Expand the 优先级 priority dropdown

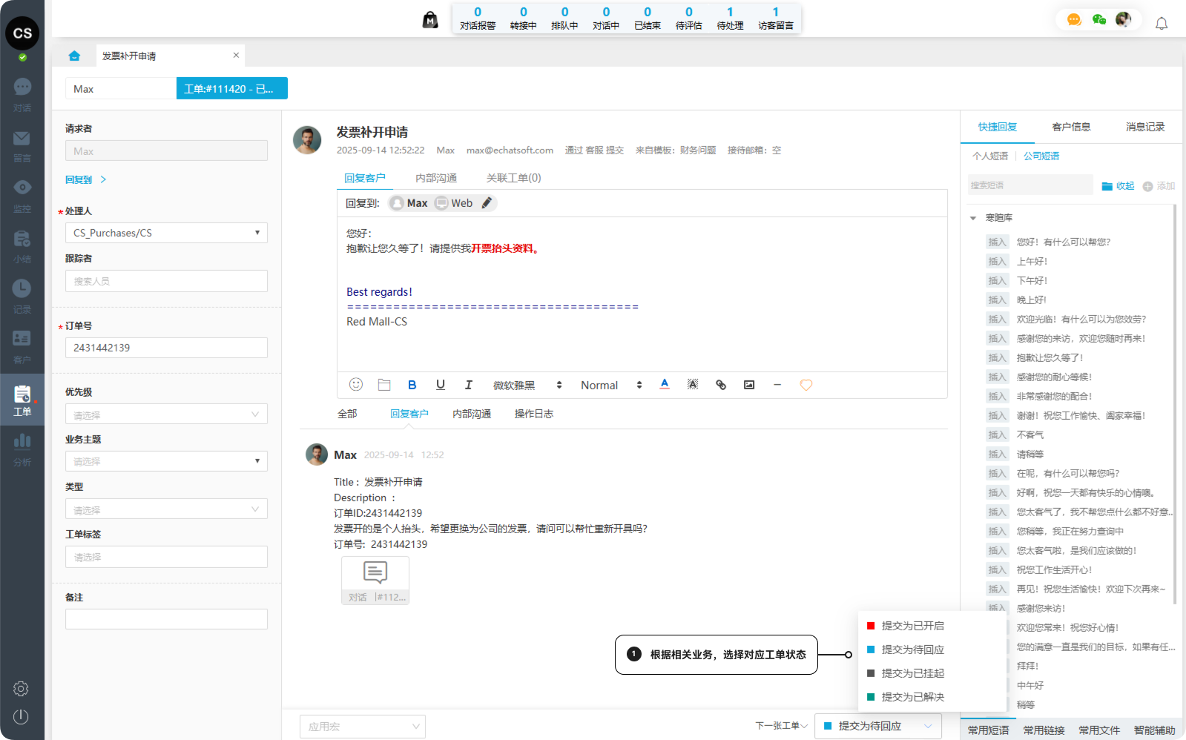point(166,414)
